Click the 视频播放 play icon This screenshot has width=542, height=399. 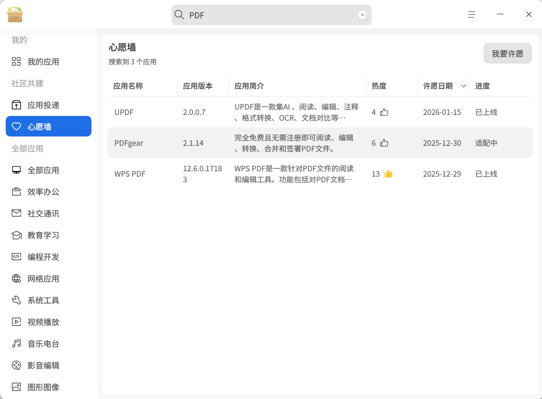coord(16,322)
